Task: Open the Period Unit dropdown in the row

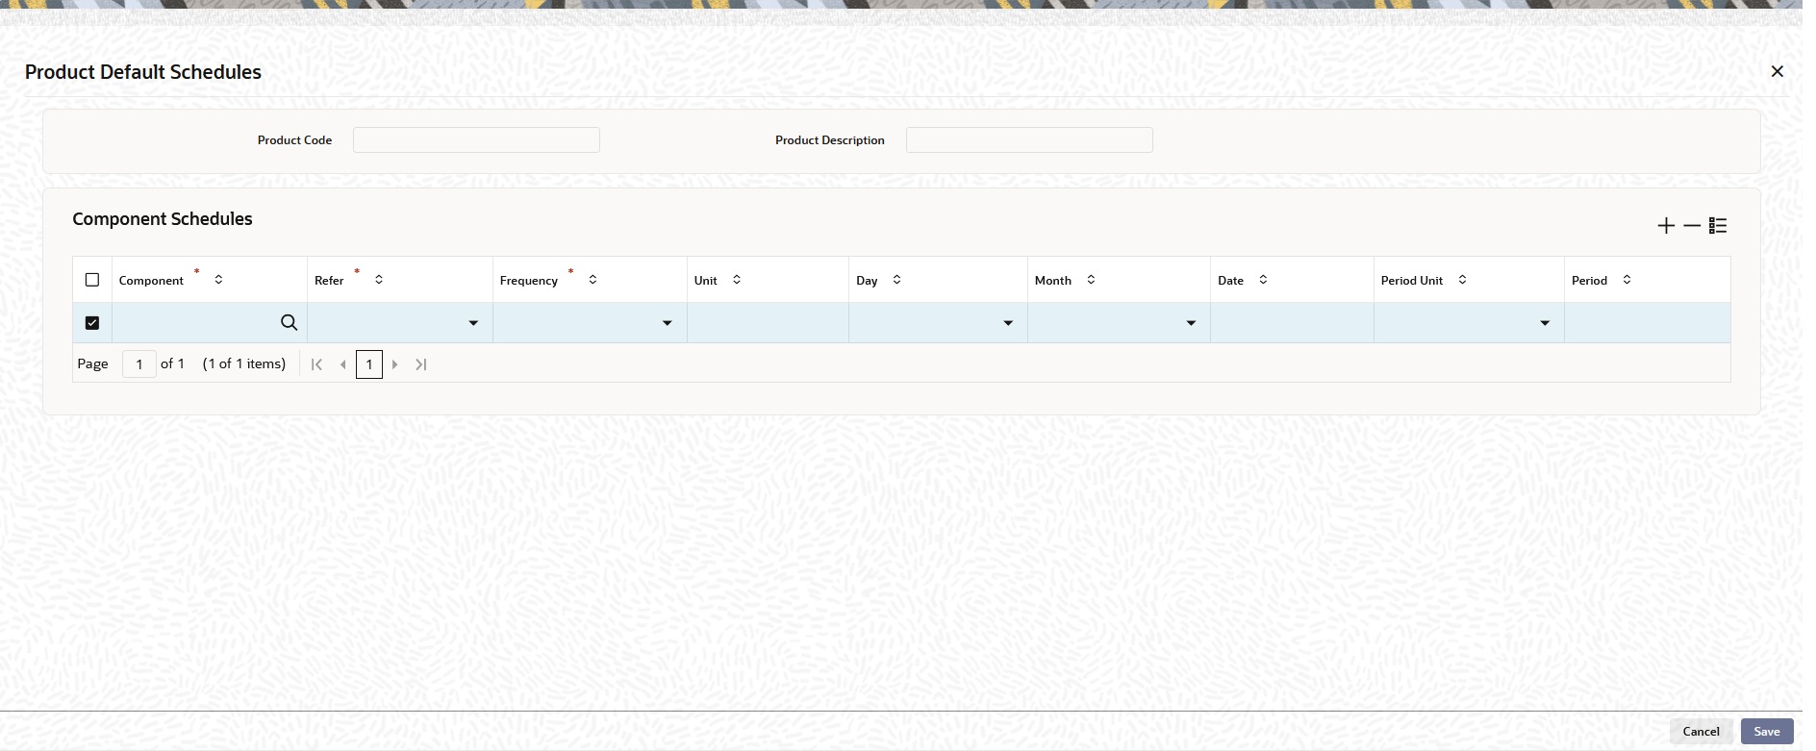Action: pos(1545,323)
